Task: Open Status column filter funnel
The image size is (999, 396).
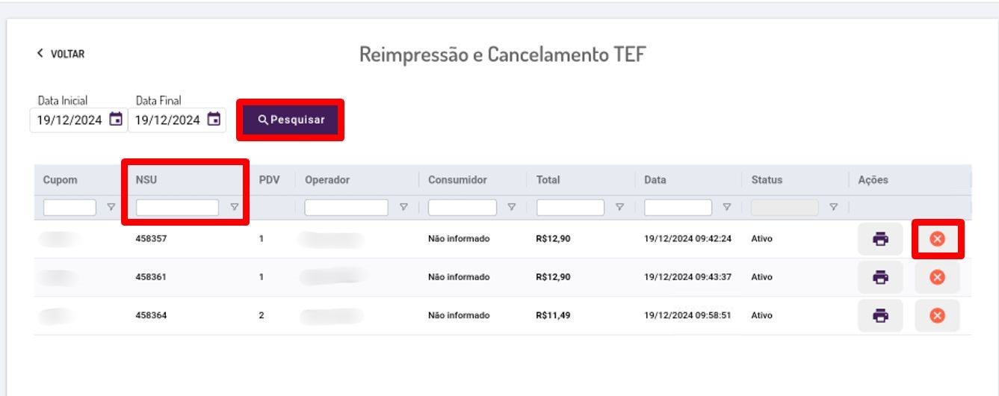Action: [834, 208]
